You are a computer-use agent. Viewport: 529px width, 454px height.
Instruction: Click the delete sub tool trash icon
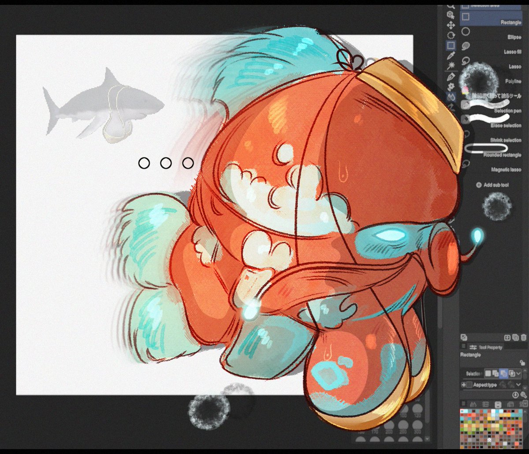[524, 338]
